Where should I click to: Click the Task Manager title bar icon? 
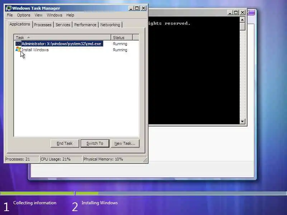tap(8, 8)
